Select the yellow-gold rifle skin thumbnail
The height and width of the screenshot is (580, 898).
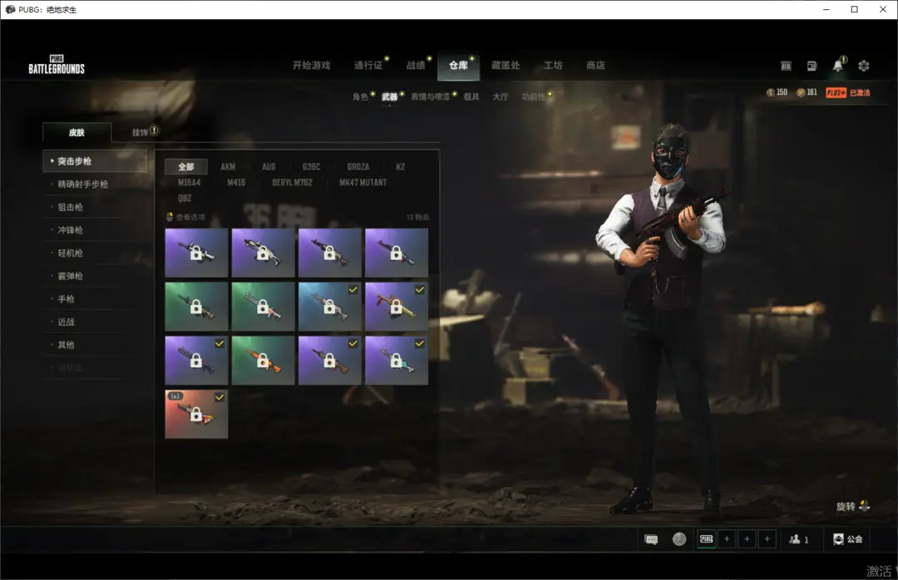point(397,307)
